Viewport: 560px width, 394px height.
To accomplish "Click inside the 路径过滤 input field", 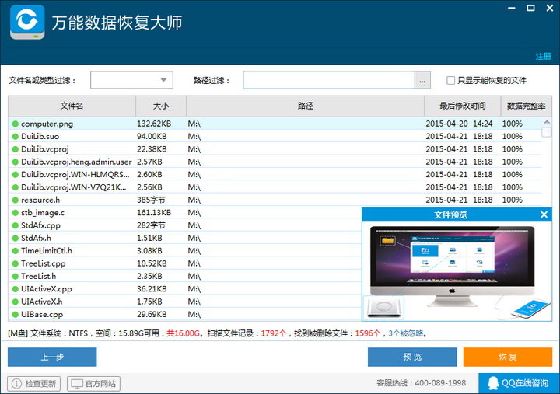I will pyautogui.click(x=328, y=80).
